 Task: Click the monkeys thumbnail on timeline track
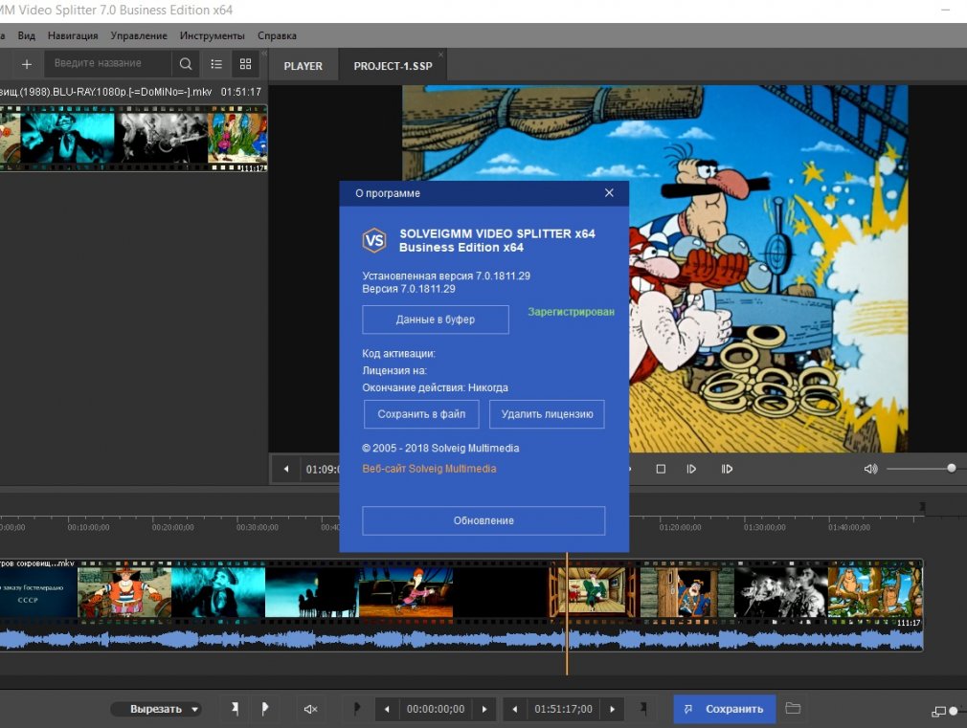(874, 592)
